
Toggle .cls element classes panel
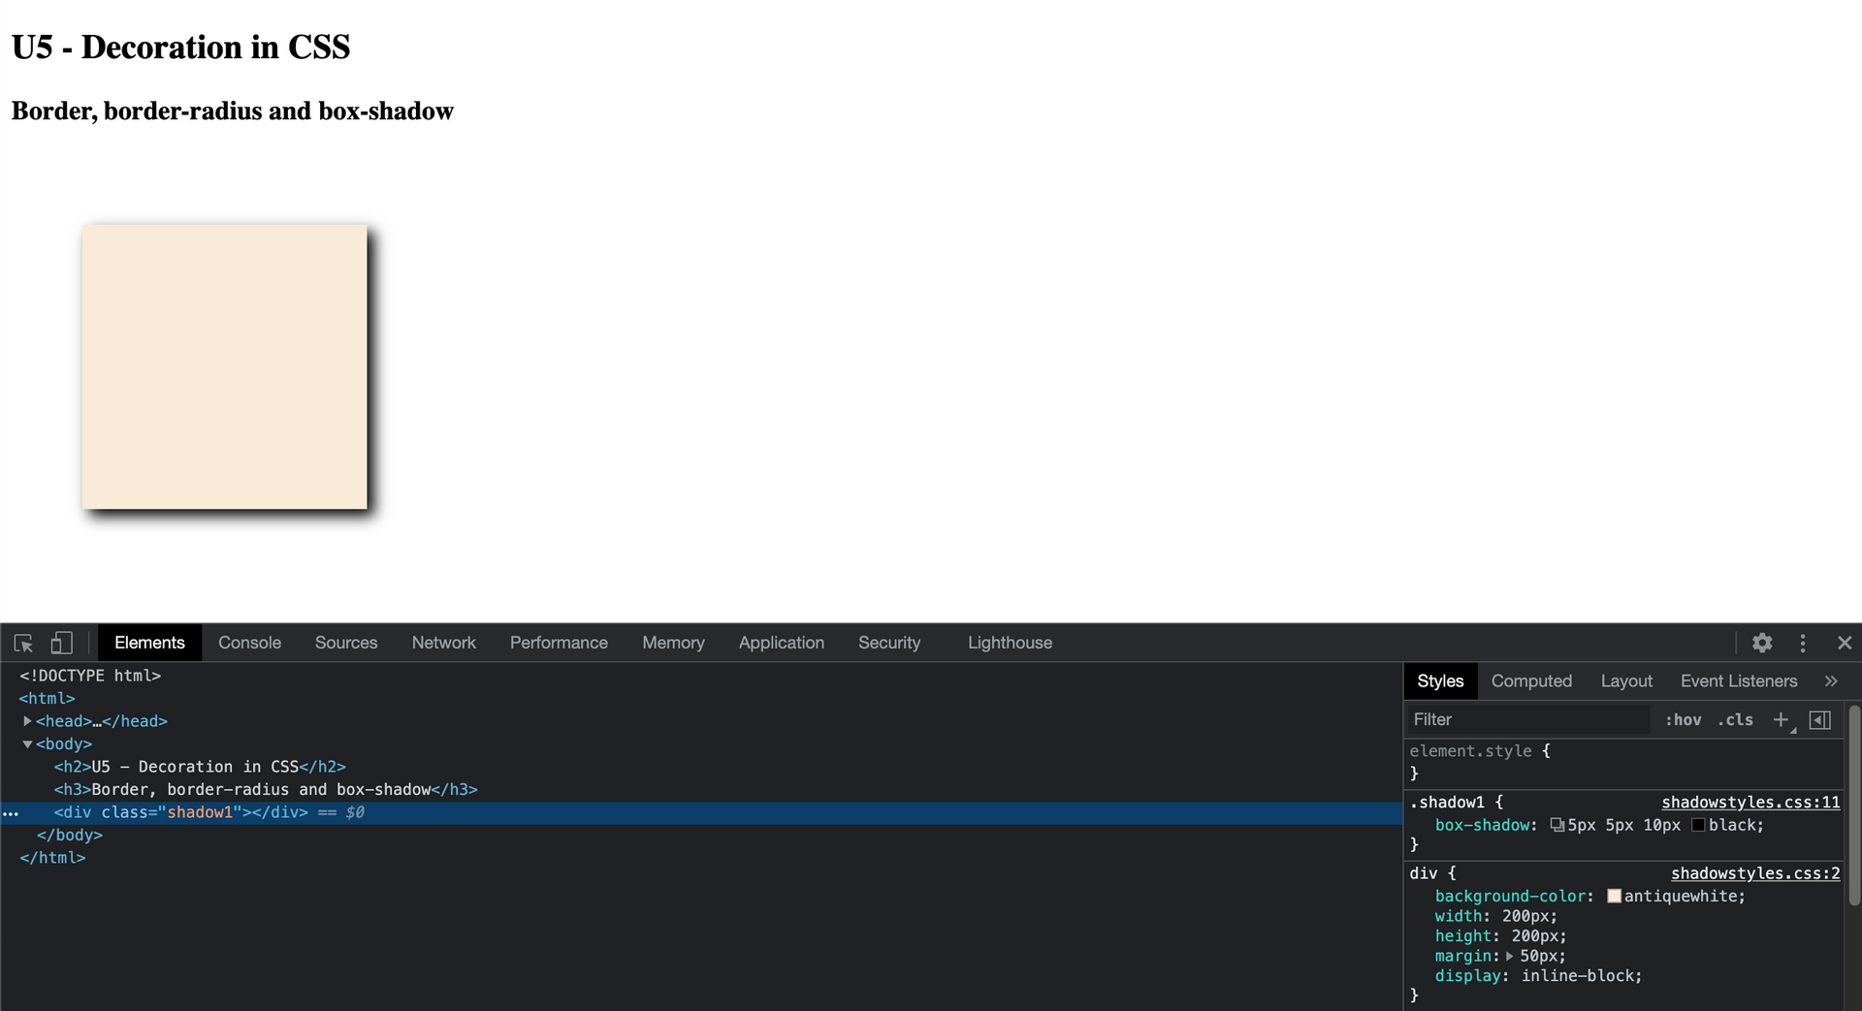(1735, 720)
